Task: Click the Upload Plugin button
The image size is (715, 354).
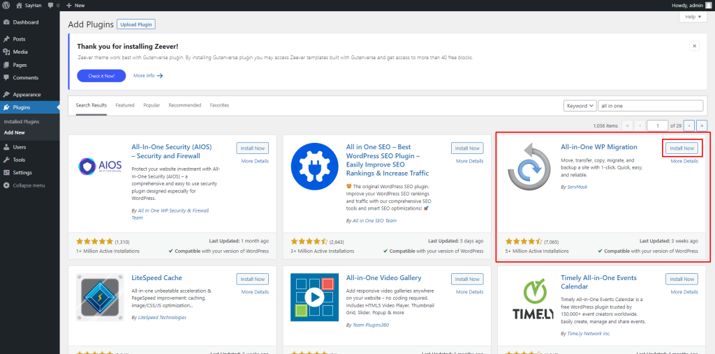Action: [136, 24]
